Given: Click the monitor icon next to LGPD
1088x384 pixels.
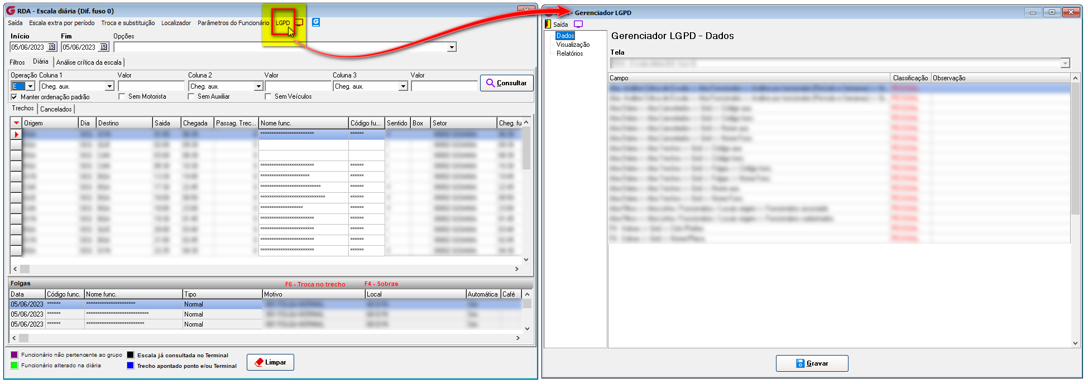Looking at the screenshot, I should [299, 23].
